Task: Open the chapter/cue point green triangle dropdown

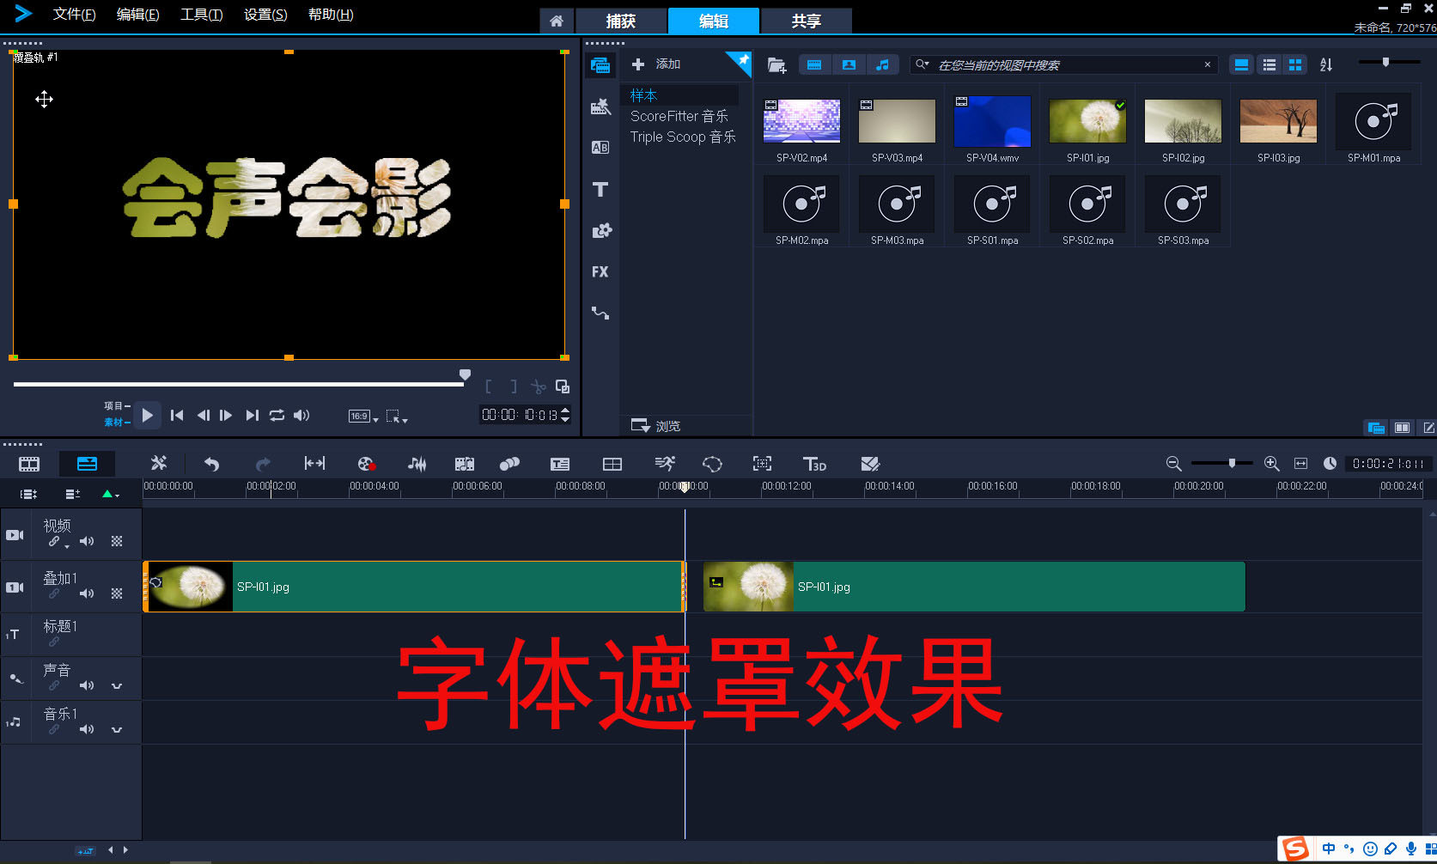Action: pyautogui.click(x=111, y=494)
